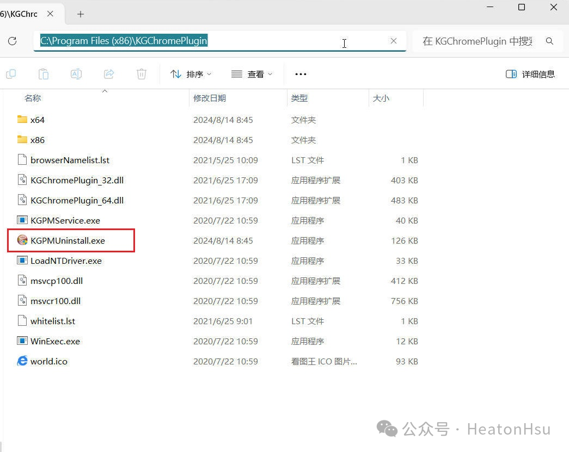Open the 查看 view dropdown
Screen dimensions: 569x452
click(x=252, y=74)
